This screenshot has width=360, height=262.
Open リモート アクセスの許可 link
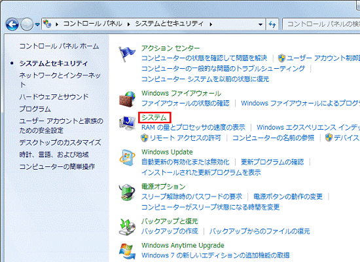pyautogui.click(x=185, y=138)
